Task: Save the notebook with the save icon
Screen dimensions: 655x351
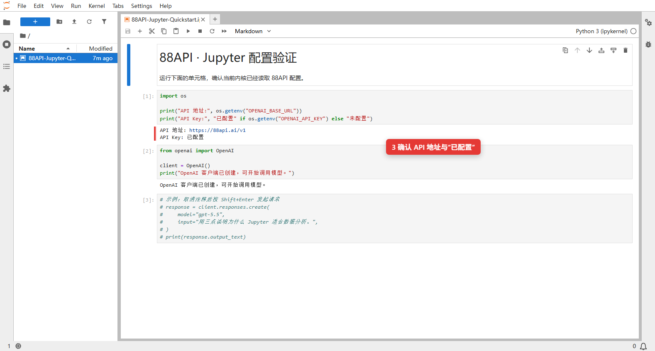Action: click(x=128, y=31)
